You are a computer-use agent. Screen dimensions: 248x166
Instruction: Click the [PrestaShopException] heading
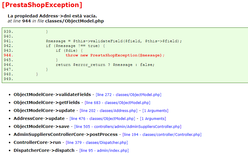pyautogui.click(x=42, y=5)
